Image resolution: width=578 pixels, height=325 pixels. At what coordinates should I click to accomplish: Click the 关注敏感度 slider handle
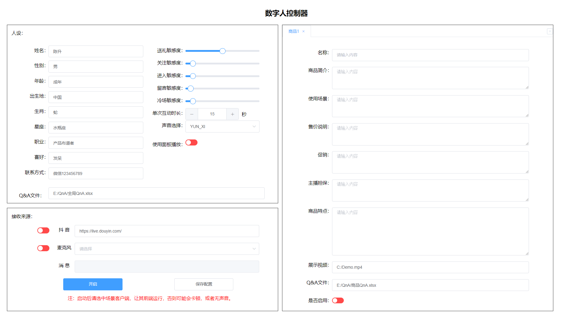click(193, 64)
